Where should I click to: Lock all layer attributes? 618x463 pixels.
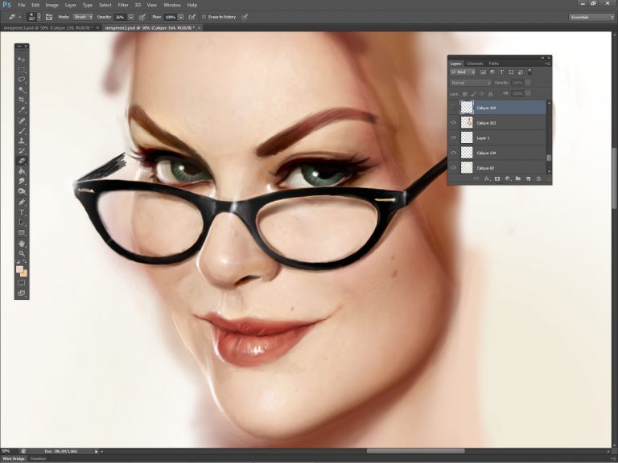click(x=490, y=94)
